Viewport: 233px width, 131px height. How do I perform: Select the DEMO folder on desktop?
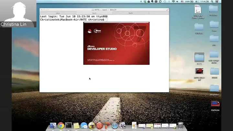pos(215,73)
